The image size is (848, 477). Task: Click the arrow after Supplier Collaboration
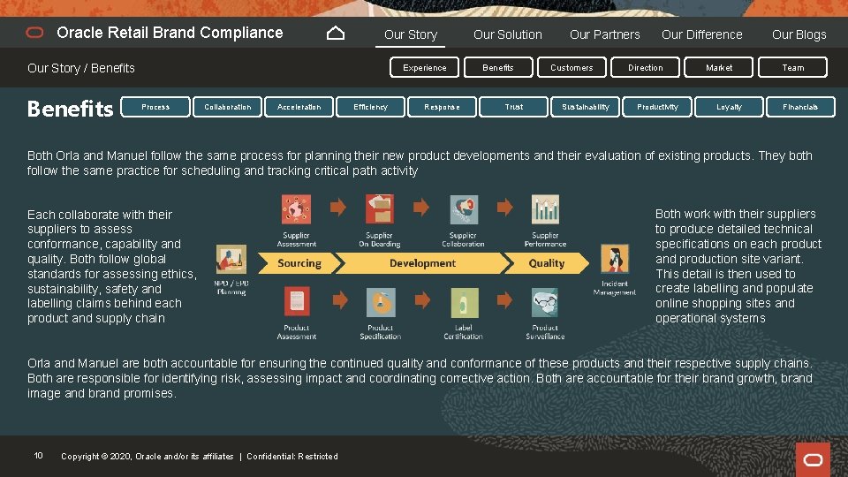pos(504,207)
